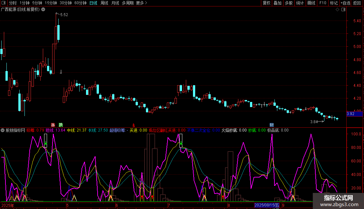The height and width of the screenshot is (209, 364).
Task: Click the 2025年 label on time axis
Action: click(x=8, y=205)
